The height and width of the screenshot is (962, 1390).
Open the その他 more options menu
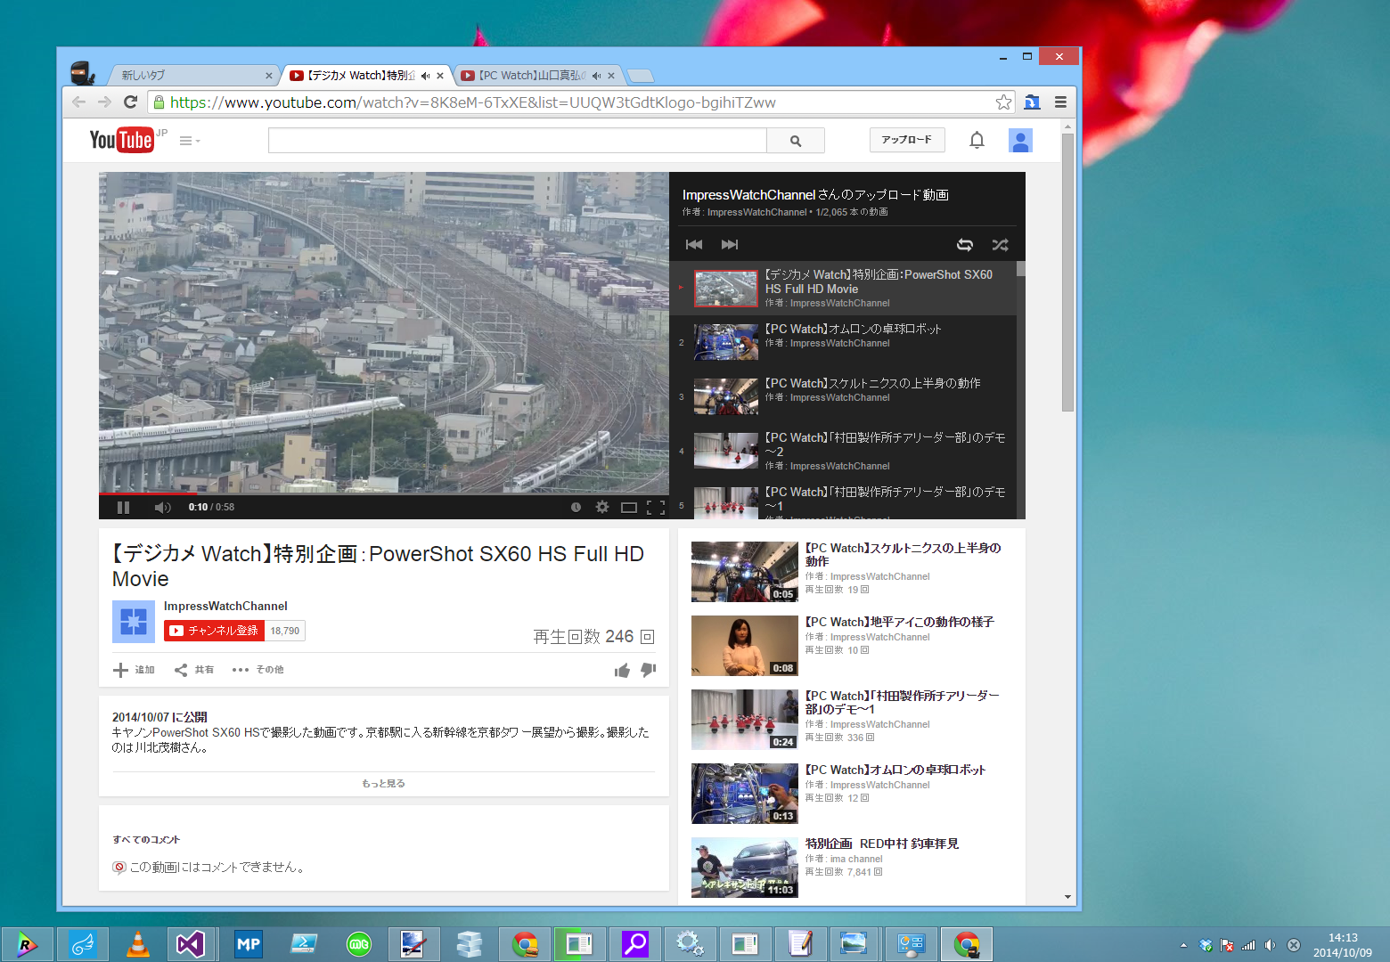pos(258,670)
